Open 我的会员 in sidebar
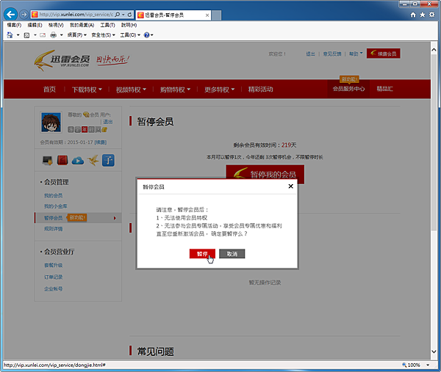 53,195
